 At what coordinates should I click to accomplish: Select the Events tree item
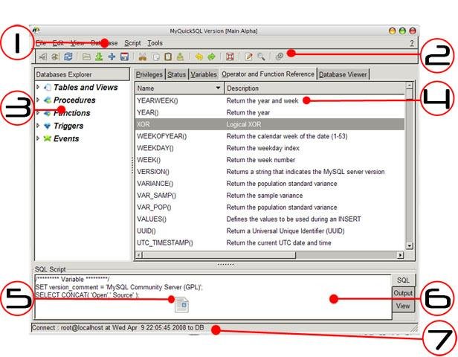pyautogui.click(x=66, y=138)
